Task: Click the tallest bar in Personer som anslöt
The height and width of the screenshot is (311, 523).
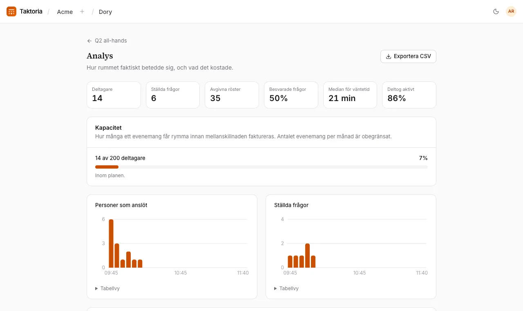Action: (x=111, y=243)
